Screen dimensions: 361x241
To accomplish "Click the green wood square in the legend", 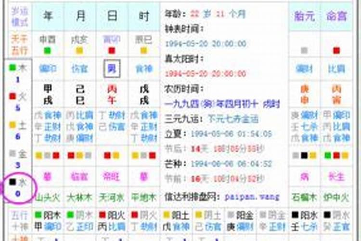I will pos(13,67).
